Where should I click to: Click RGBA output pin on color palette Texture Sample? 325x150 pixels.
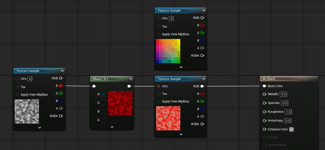click(202, 56)
